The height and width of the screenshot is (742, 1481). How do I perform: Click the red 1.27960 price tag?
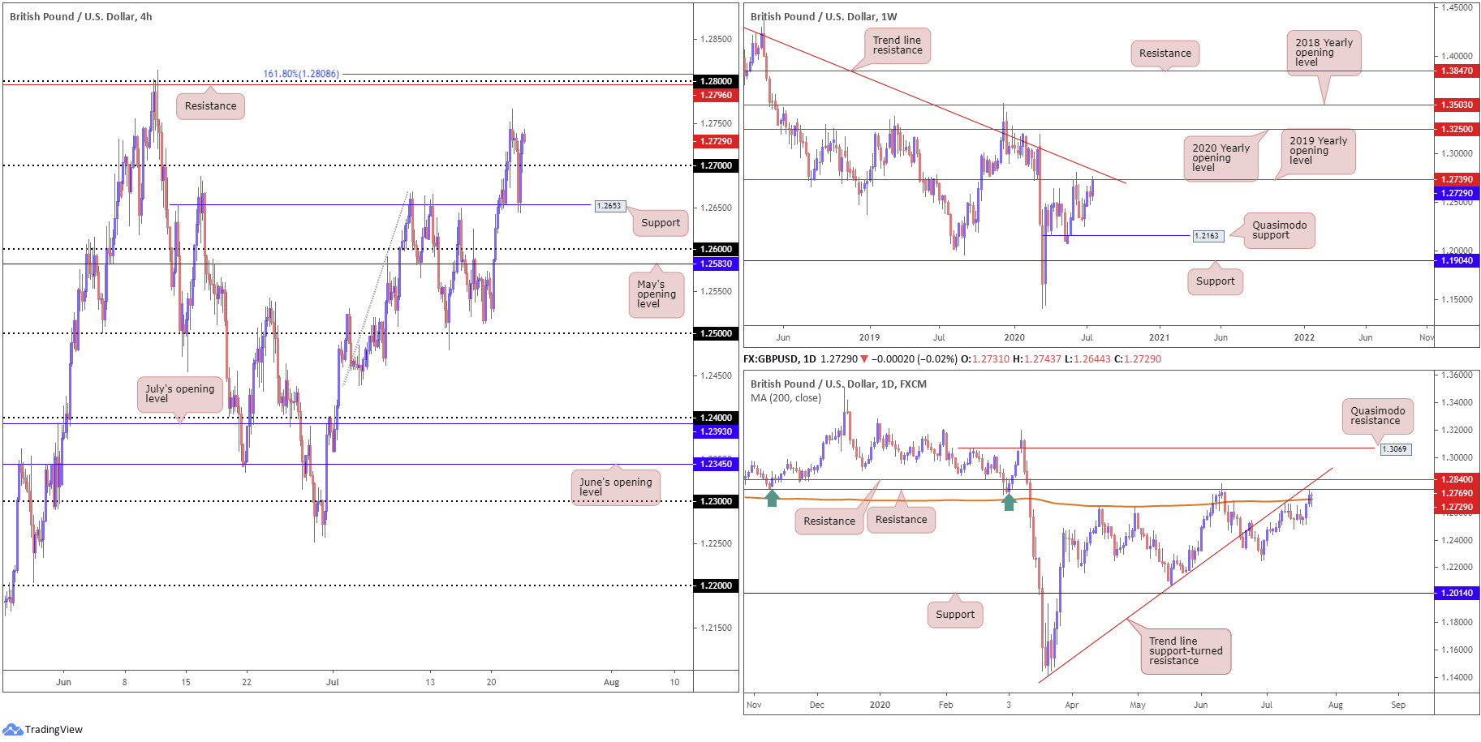[x=716, y=95]
